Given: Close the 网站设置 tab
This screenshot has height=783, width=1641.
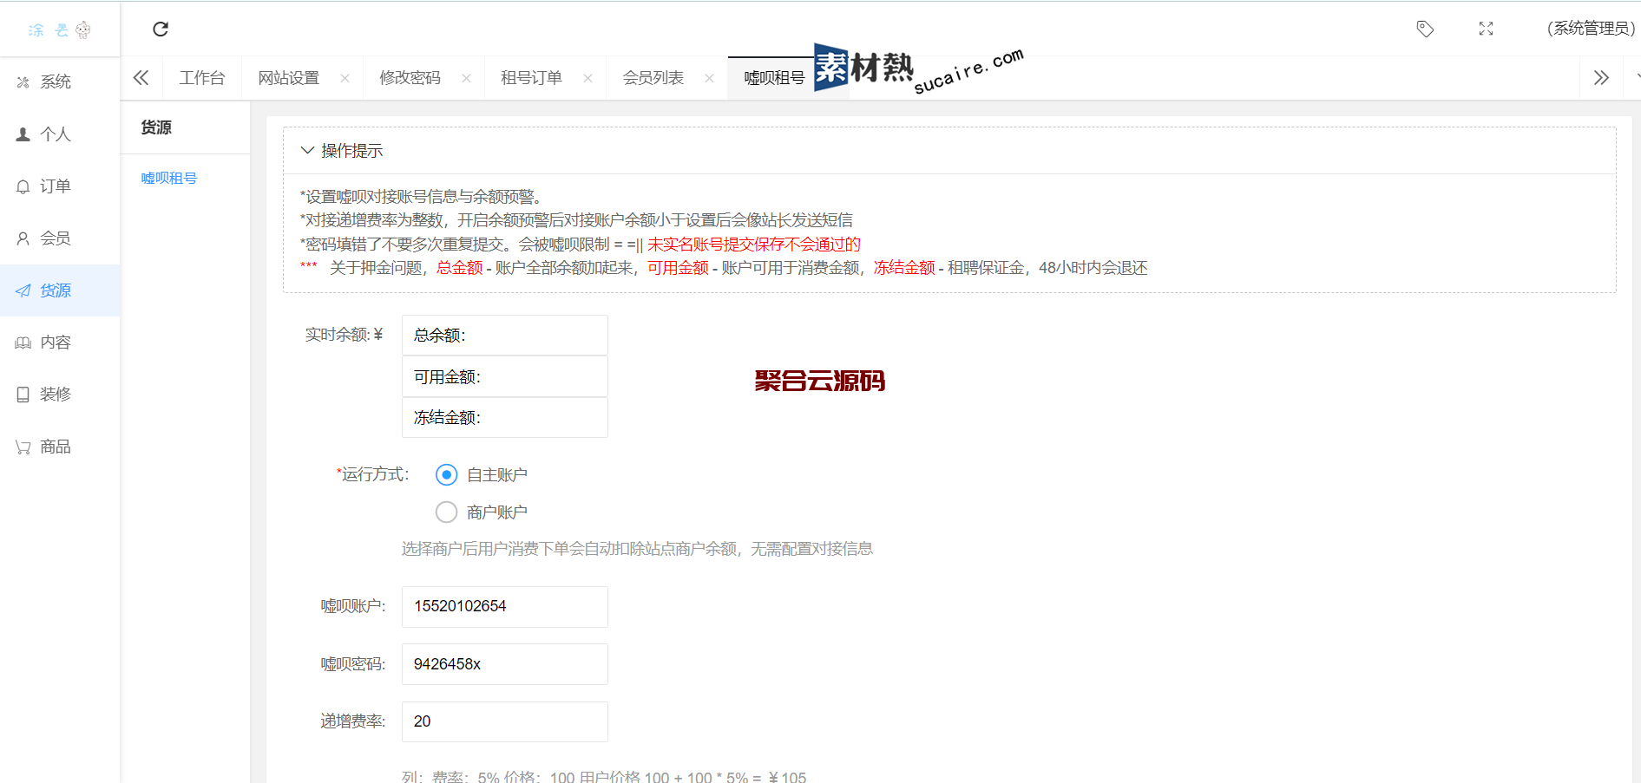Looking at the screenshot, I should coord(345,78).
